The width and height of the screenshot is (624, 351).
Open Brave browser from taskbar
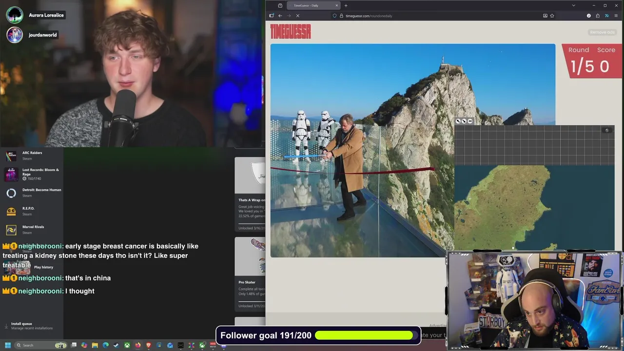[149, 345]
